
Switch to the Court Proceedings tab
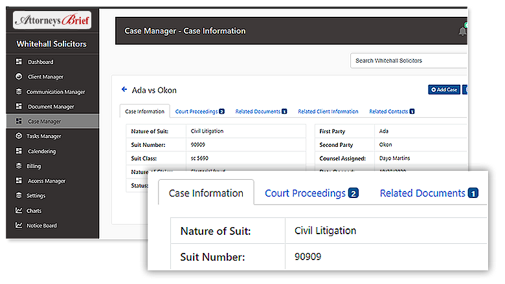[199, 111]
